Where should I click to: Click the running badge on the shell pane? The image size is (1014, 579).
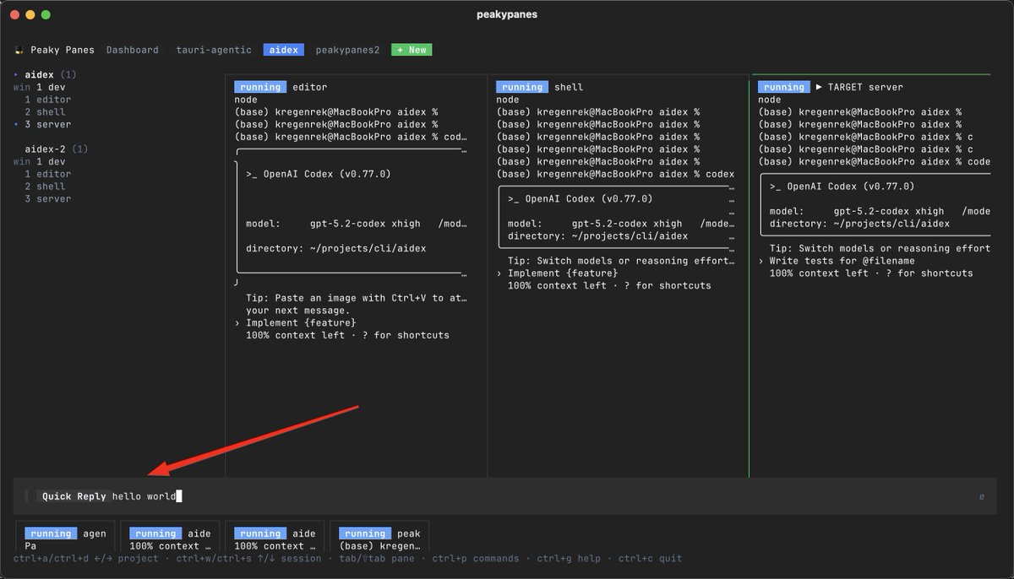point(522,86)
